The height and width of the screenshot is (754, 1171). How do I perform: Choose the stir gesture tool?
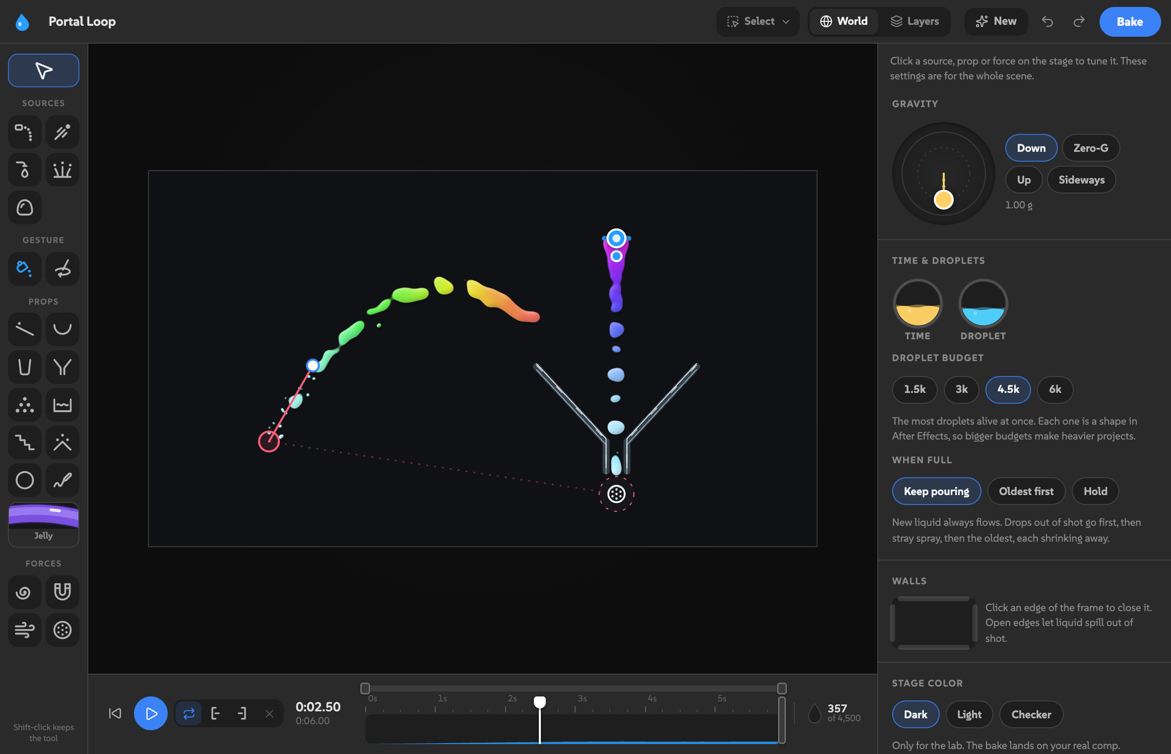click(63, 269)
